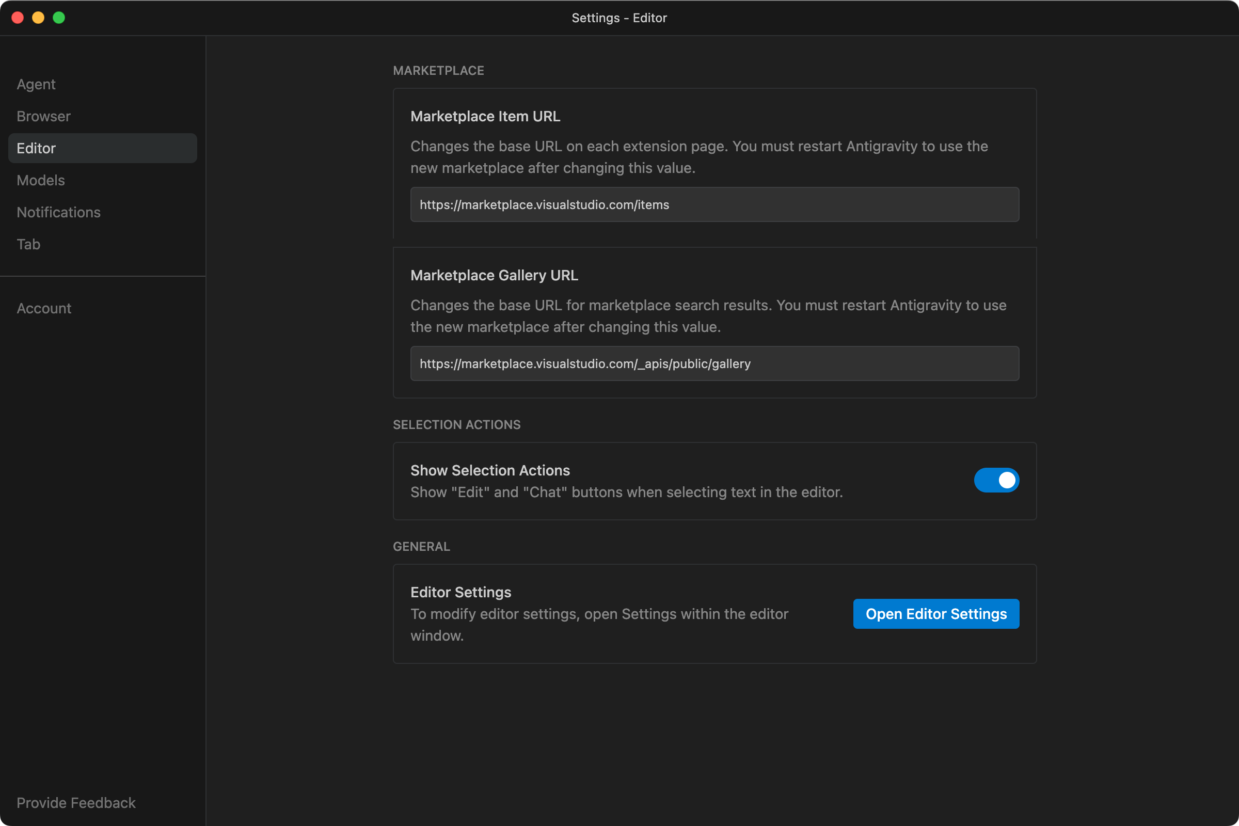Switch to Browser settings

pyautogui.click(x=43, y=117)
